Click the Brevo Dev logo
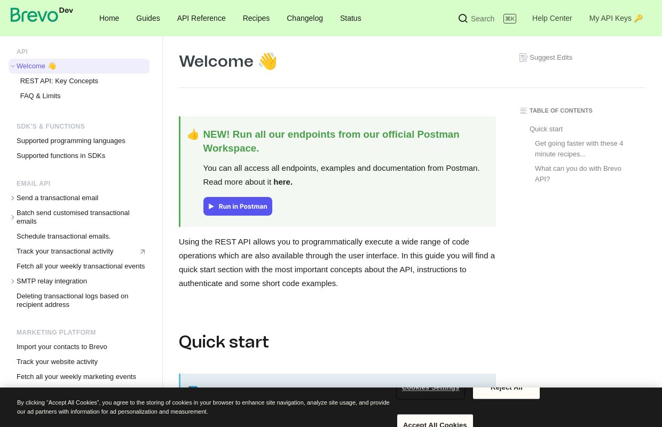The image size is (662, 427). point(42,15)
